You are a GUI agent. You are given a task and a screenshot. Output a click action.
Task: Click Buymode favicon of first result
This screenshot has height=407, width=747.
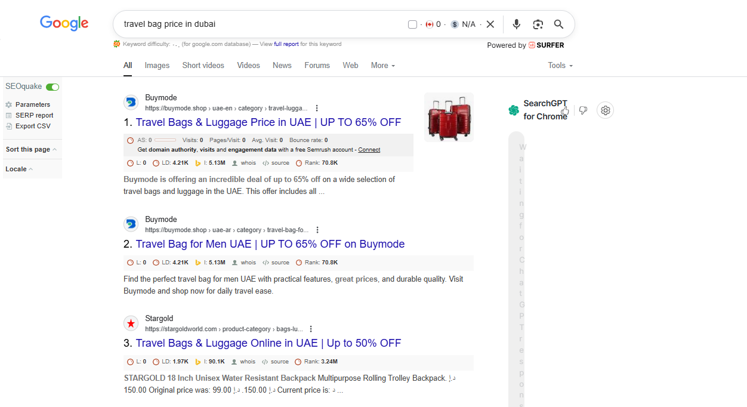pos(131,103)
